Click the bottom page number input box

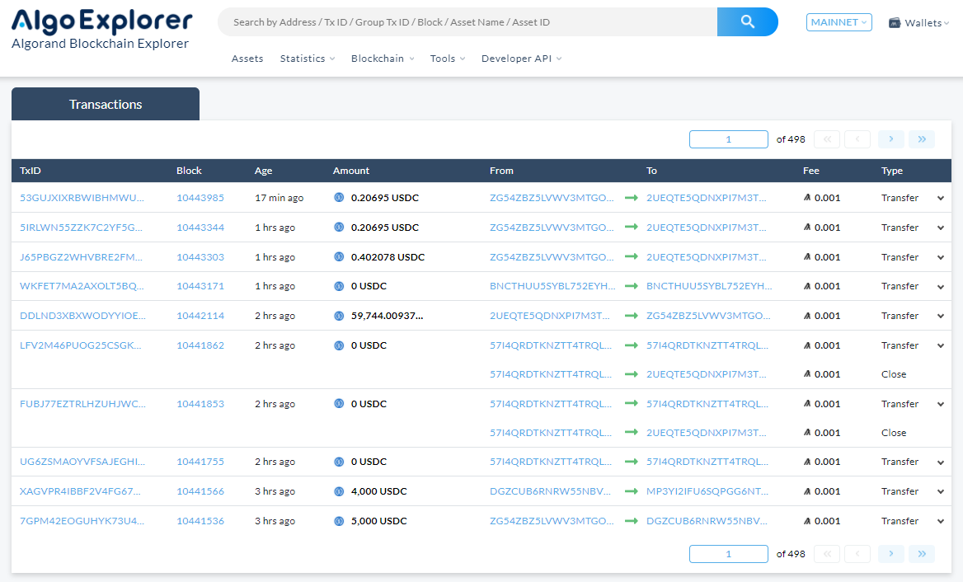tap(728, 554)
